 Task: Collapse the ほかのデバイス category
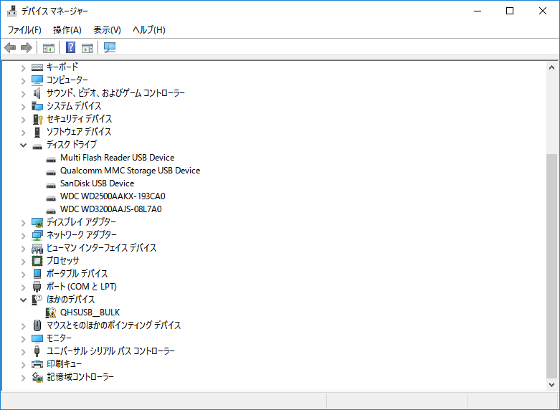click(x=23, y=300)
